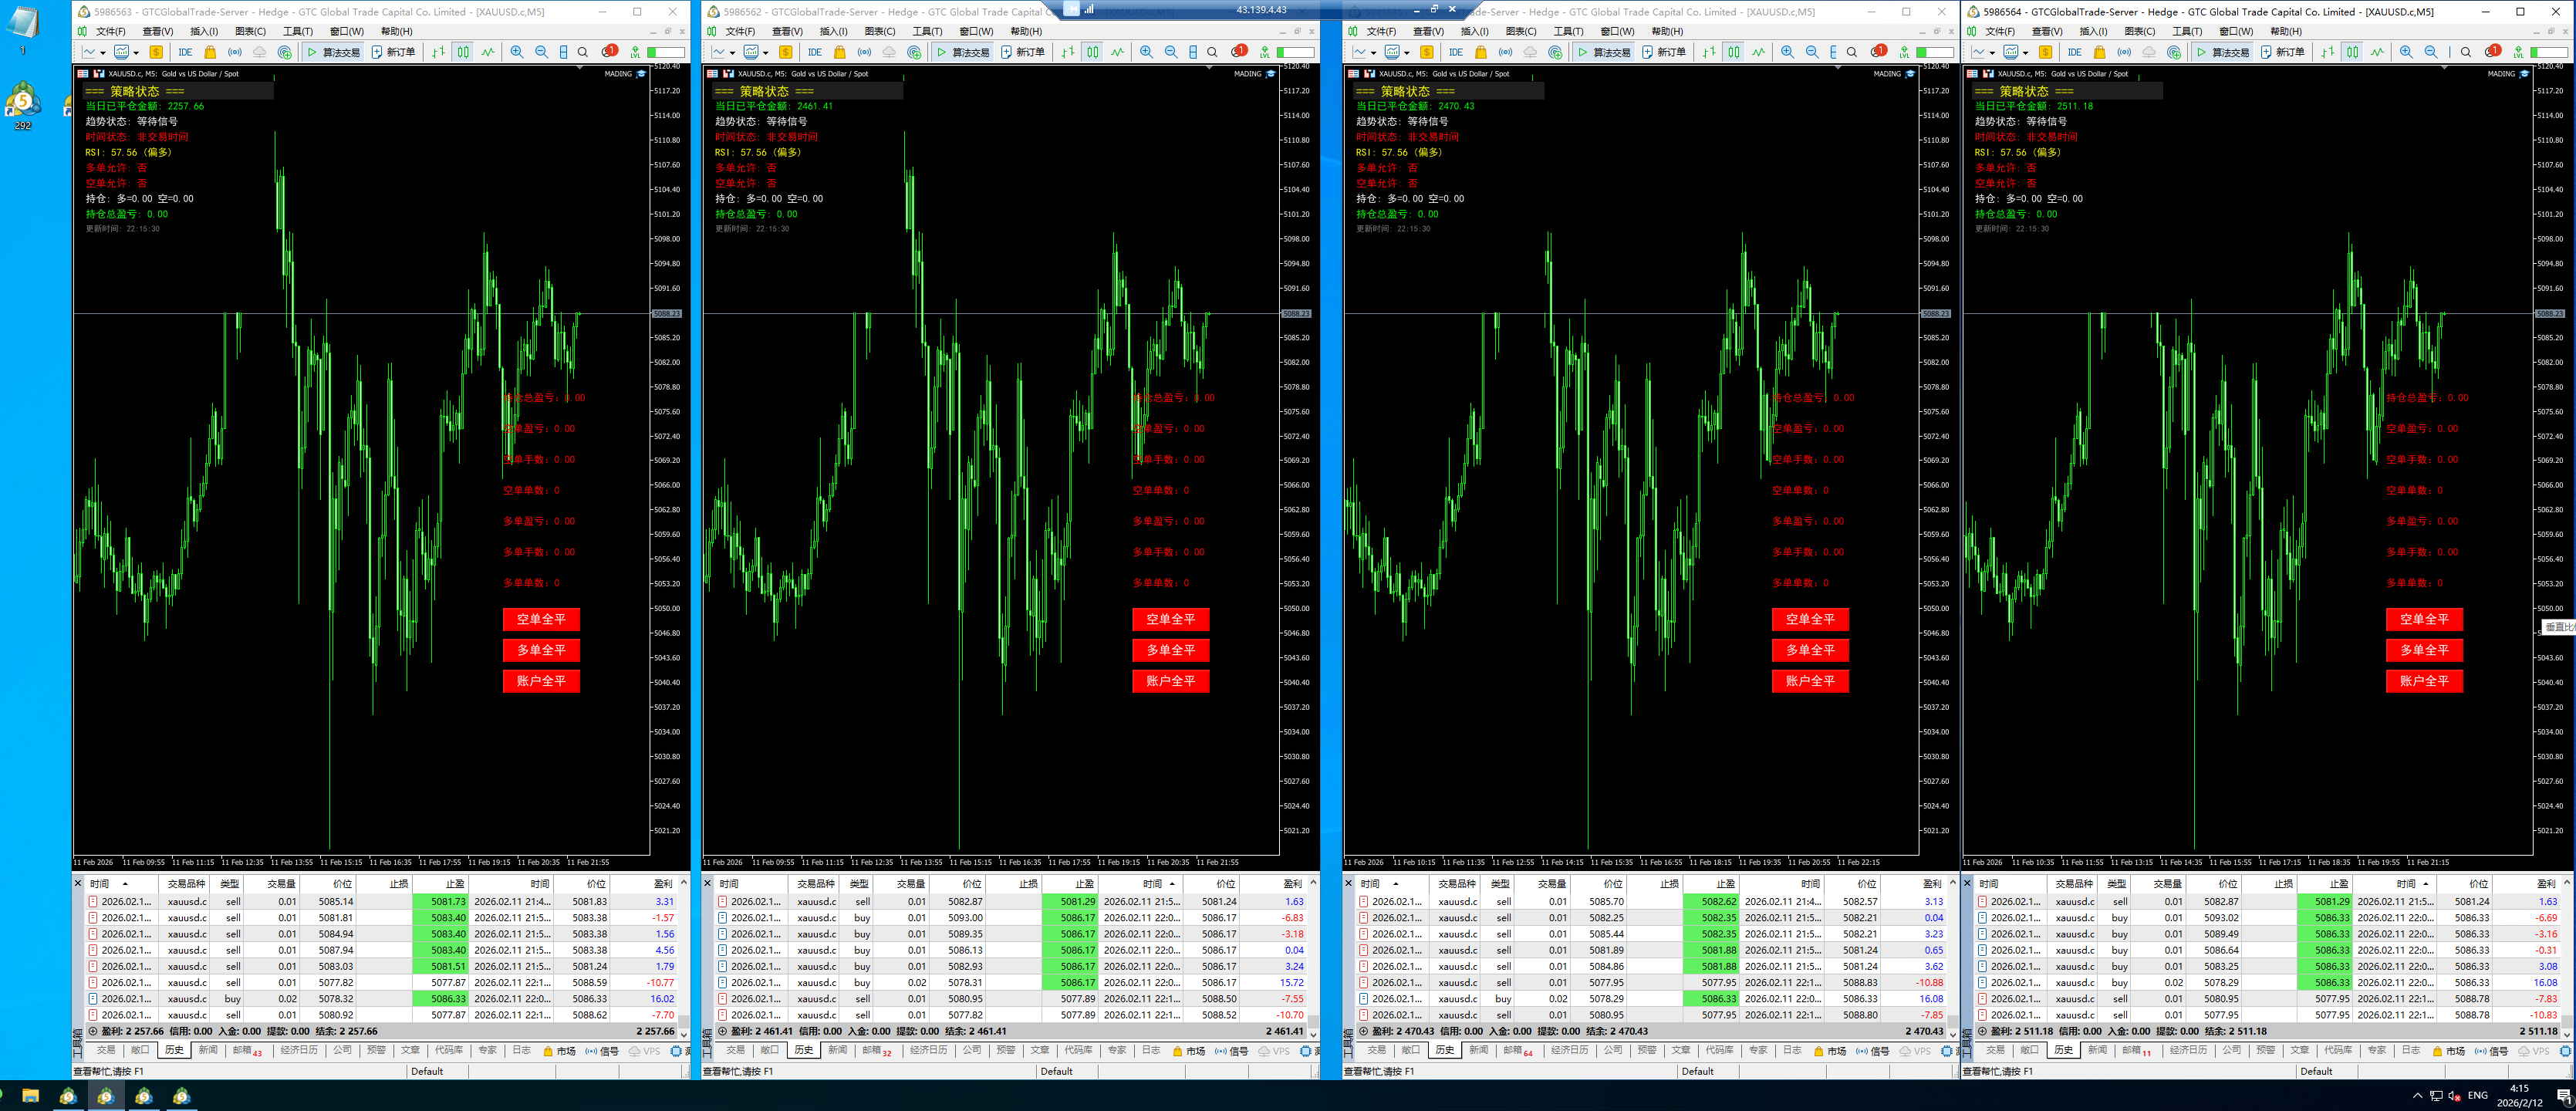Open IDE MetaEditor in leftmost terminal window
The height and width of the screenshot is (1111, 2576).
pos(185,52)
